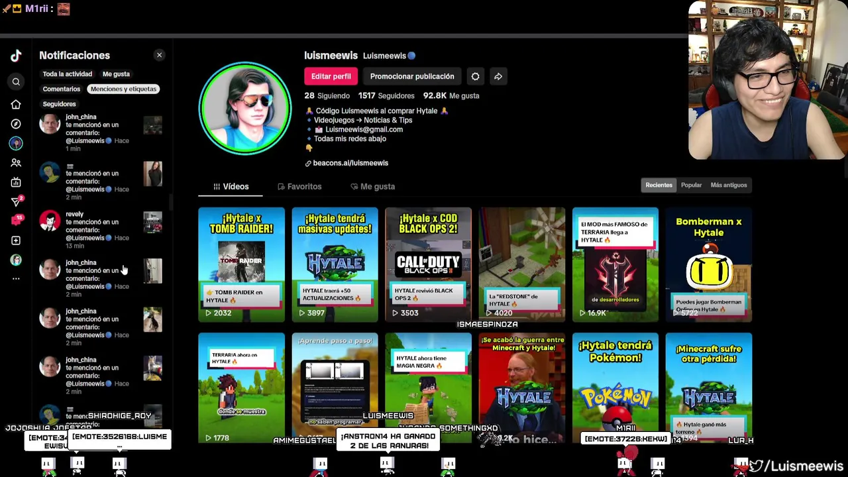Click the upload plus icon
Screen dimensions: 848x477
[x=16, y=240]
